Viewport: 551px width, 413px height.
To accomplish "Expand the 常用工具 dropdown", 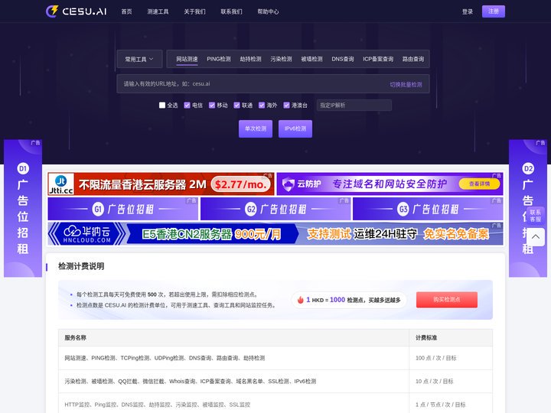I will pyautogui.click(x=139, y=59).
